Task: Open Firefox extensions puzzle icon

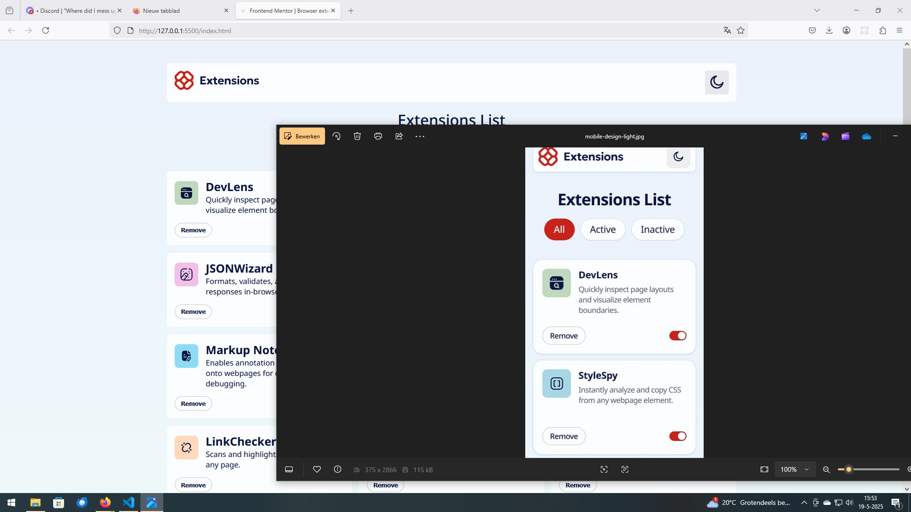Action: (883, 30)
